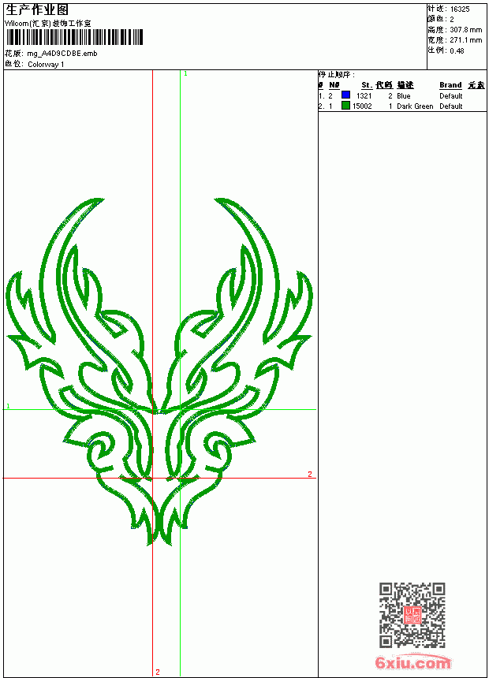
Task: Click the Brand column header
Action: 450,85
